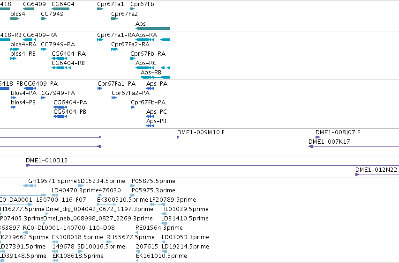Select the Aps-PA protein glyph
The width and height of the screenshot is (399, 263).
pos(150,88)
